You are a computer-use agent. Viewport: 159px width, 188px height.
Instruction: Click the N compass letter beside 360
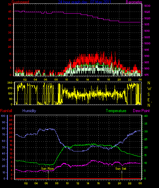click(149, 83)
